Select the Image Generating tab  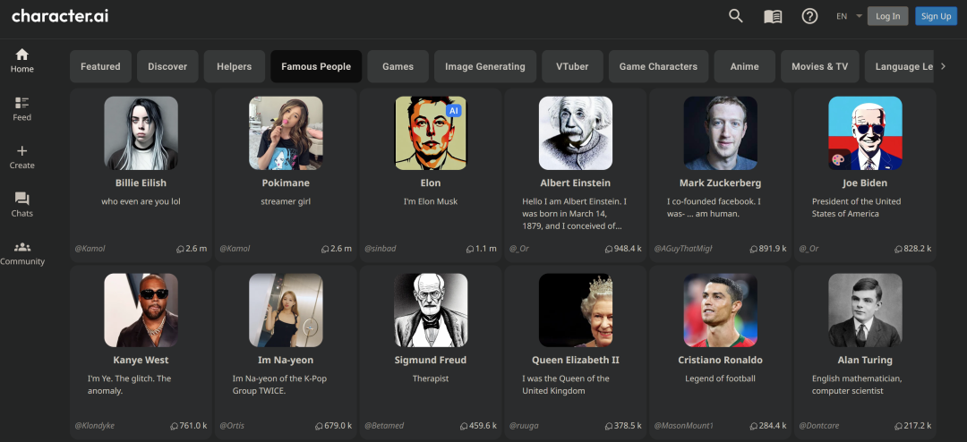click(x=485, y=66)
